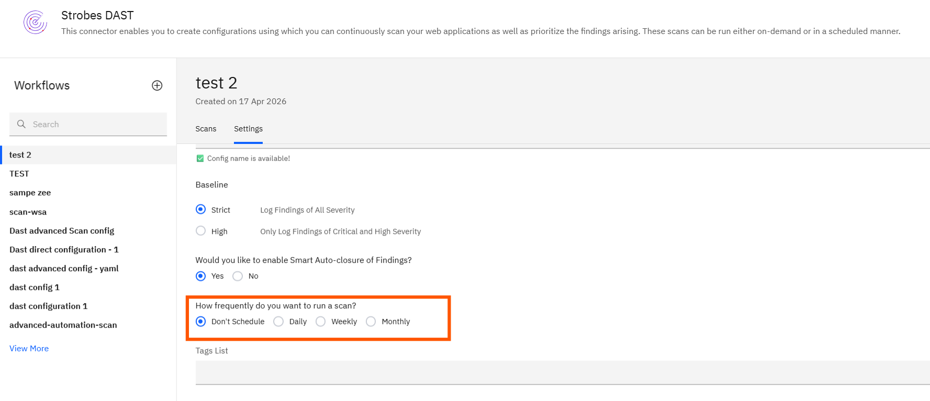Set scan frequency to Weekly
The width and height of the screenshot is (930, 401).
coord(321,321)
